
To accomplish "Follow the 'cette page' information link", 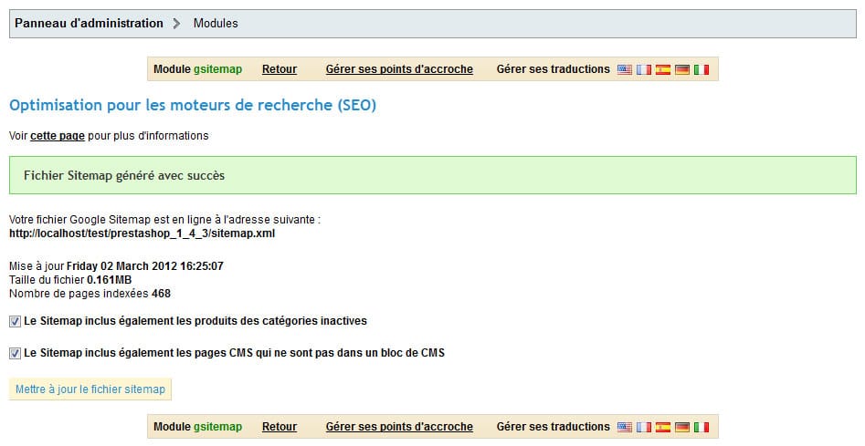I will coord(58,136).
